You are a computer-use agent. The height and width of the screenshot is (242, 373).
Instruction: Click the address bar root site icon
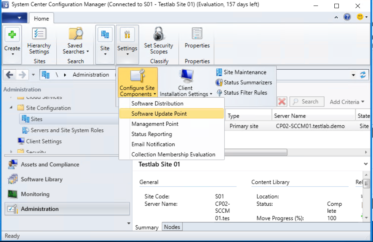click(x=45, y=75)
